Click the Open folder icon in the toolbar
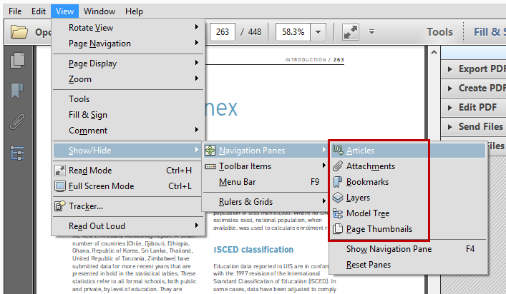 [x=19, y=32]
